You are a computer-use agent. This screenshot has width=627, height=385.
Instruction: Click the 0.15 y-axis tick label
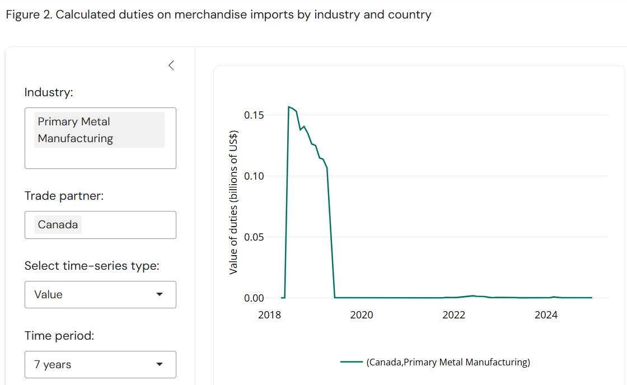click(254, 115)
